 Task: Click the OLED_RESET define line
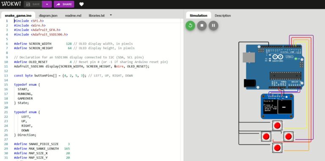pyautogui.click(x=91, y=62)
